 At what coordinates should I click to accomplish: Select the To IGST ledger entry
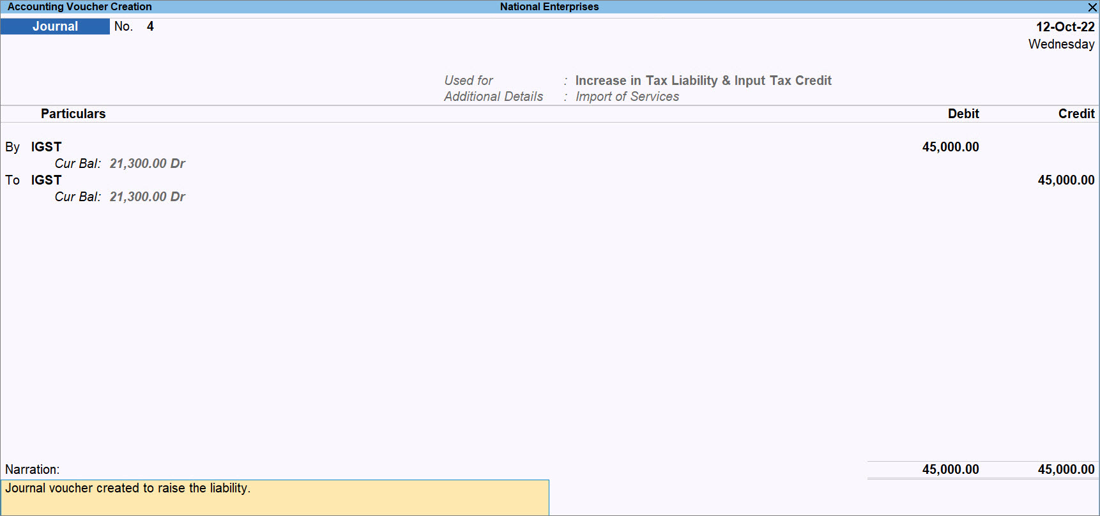[x=46, y=180]
